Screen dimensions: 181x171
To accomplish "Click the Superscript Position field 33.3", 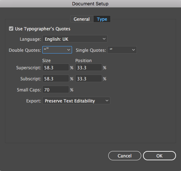I will [x=89, y=67].
